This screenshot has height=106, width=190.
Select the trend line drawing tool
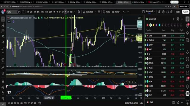pyautogui.click(x=3, y=25)
